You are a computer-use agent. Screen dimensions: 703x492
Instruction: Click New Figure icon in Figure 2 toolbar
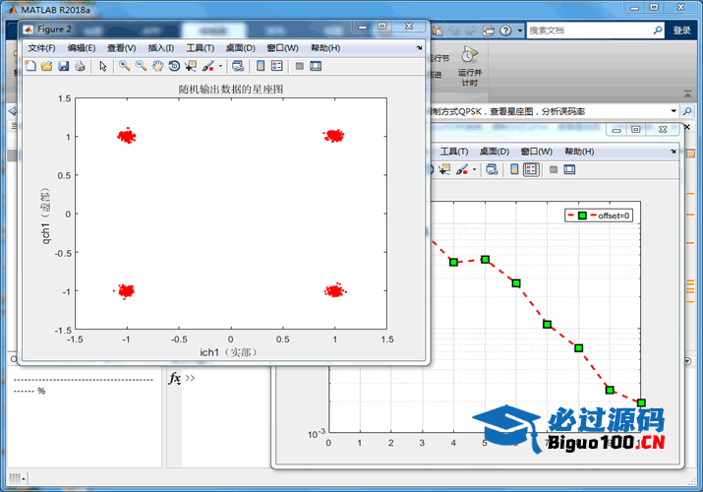[30, 66]
